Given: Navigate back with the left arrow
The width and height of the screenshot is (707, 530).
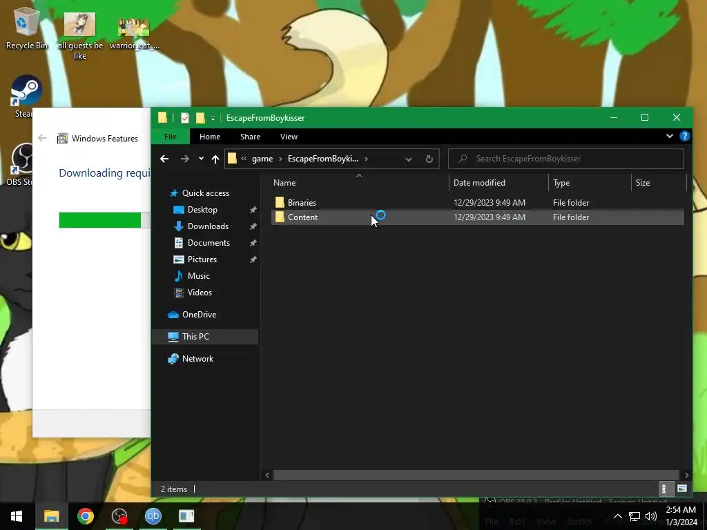Looking at the screenshot, I should click(x=164, y=159).
